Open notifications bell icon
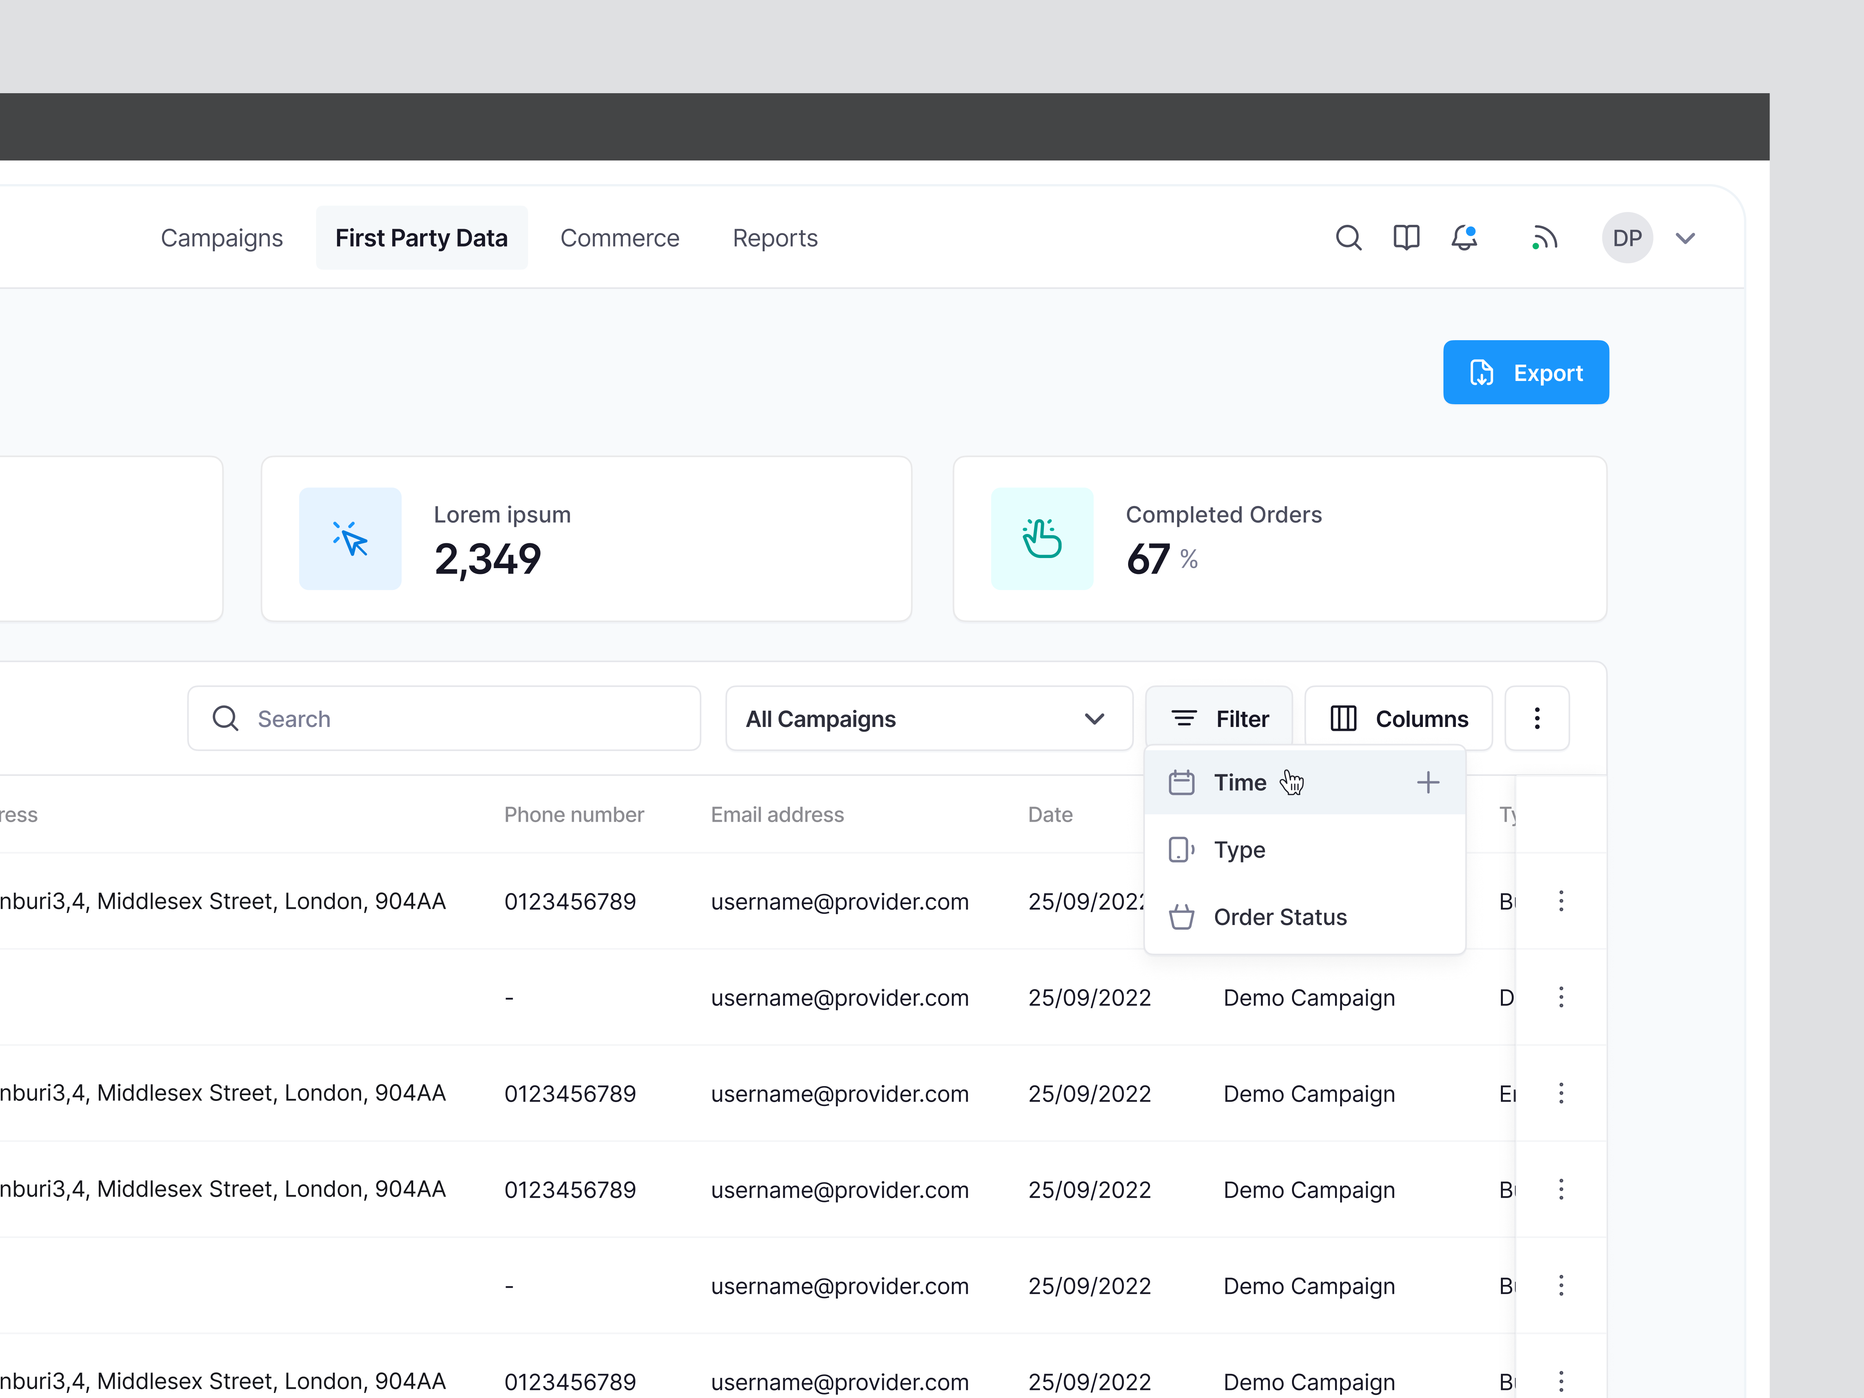 tap(1464, 238)
